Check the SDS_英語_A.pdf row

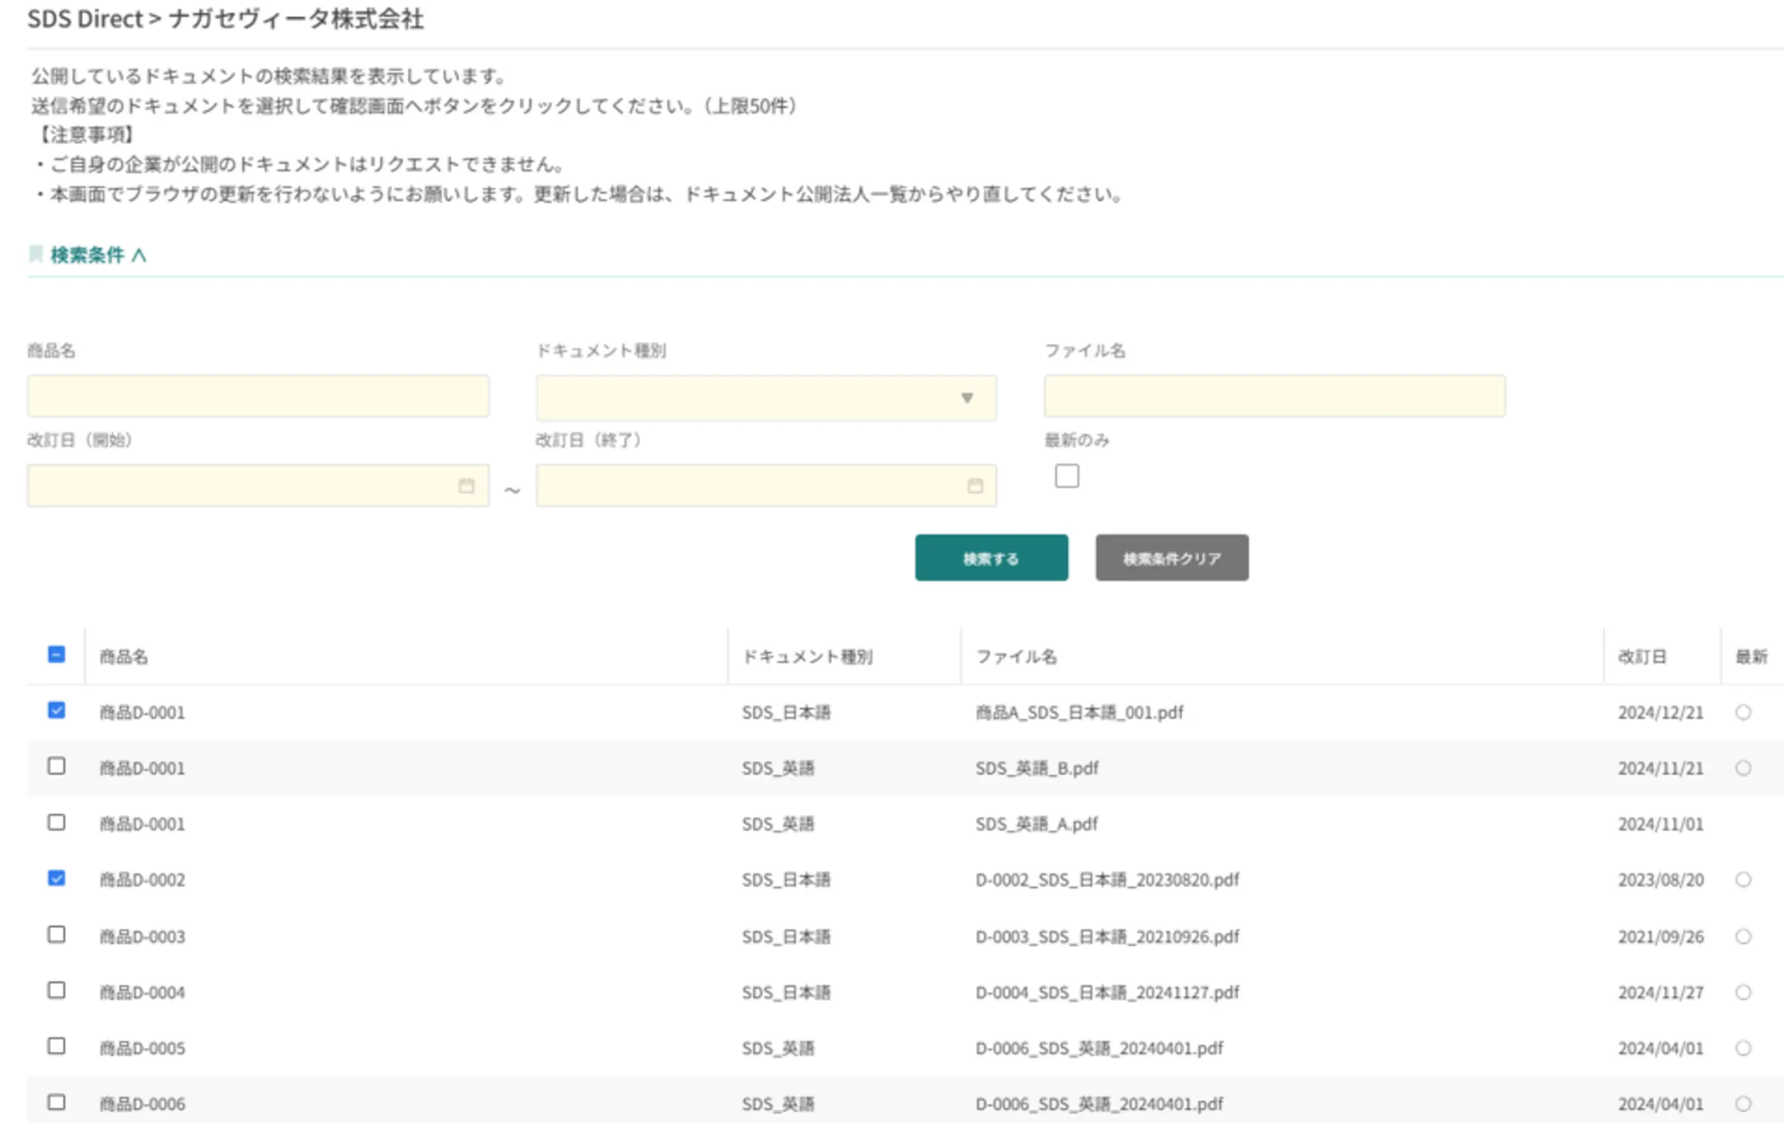pos(56,823)
